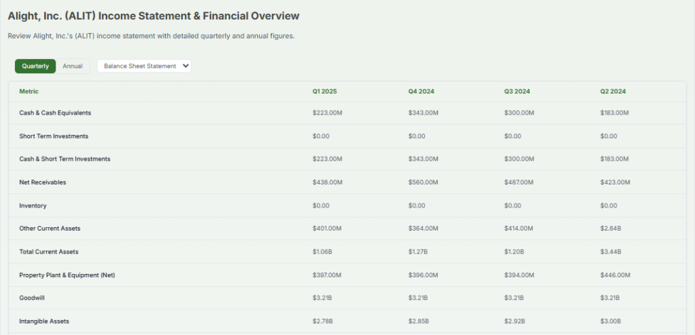This screenshot has width=695, height=335.
Task: Click the Q2 2024 column header
Action: [613, 92]
